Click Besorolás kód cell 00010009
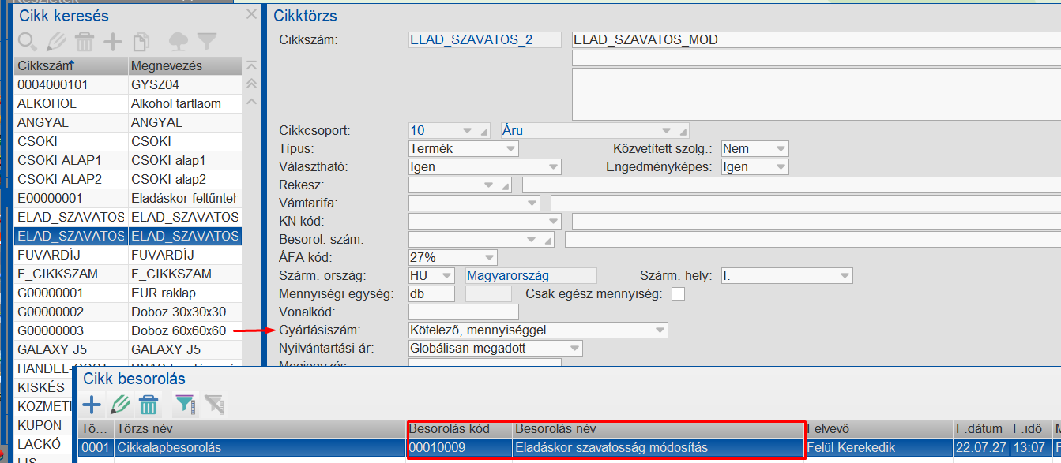The image size is (1061, 463). (459, 448)
